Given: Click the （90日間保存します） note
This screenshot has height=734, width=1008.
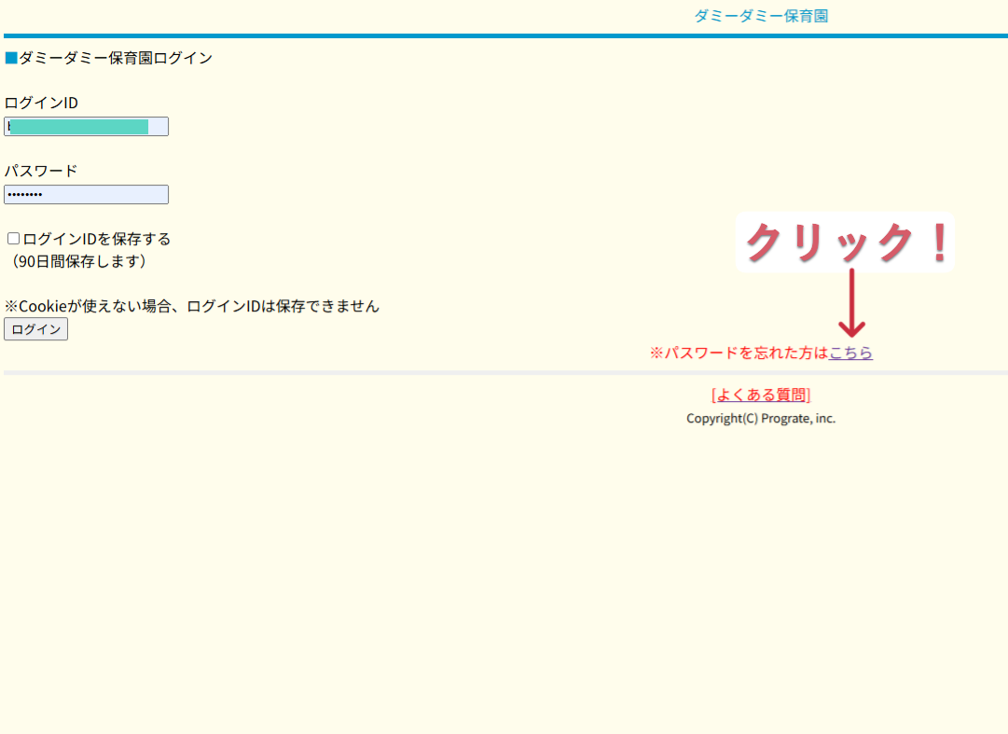Looking at the screenshot, I should click(78, 261).
